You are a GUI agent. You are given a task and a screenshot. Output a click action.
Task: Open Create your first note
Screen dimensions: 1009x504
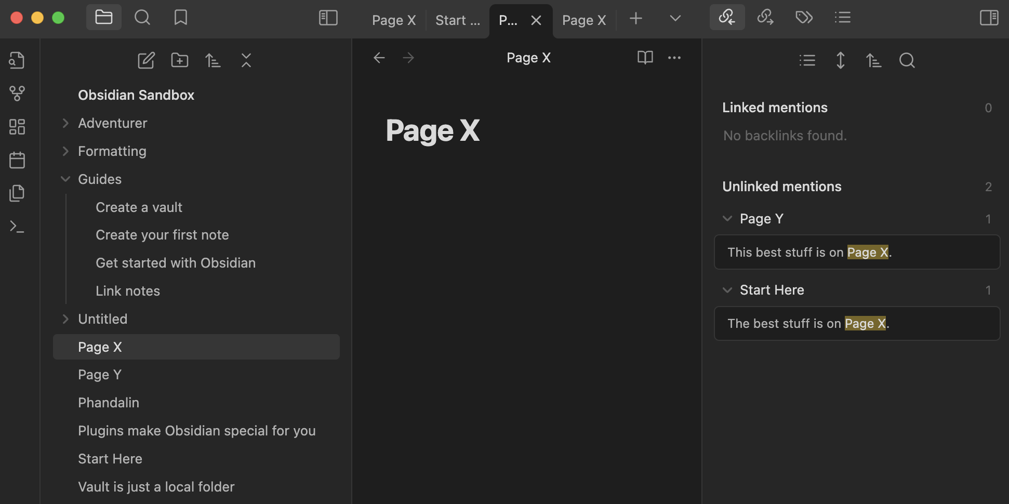tap(162, 235)
